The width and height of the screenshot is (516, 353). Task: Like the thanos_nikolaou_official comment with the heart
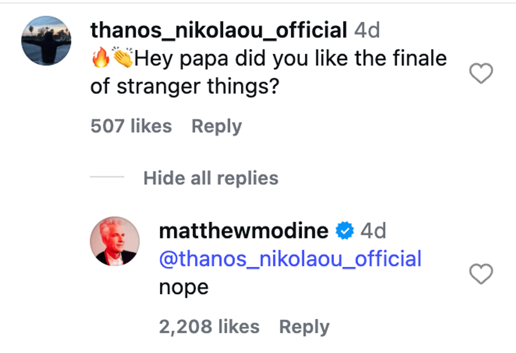[480, 74]
